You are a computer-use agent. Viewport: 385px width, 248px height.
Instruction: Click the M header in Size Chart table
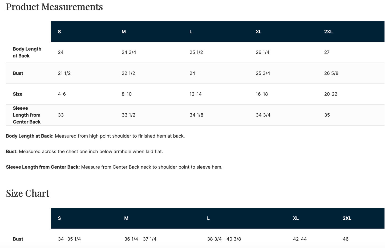click(x=126, y=218)
